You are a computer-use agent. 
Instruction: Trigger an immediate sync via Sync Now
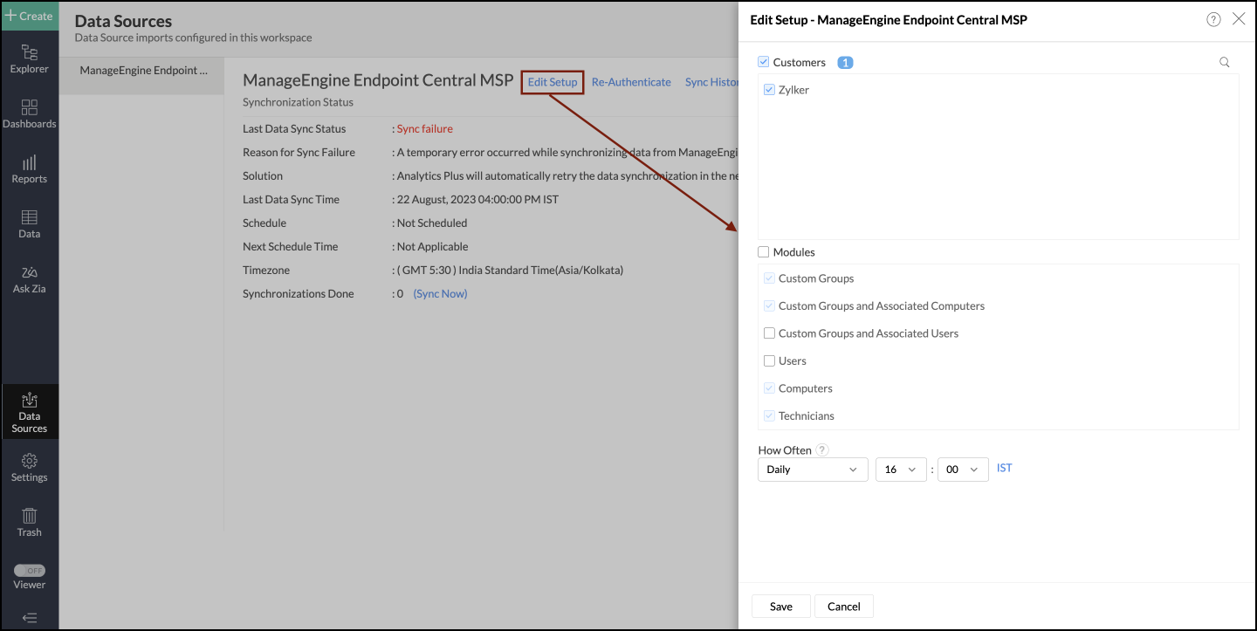pyautogui.click(x=439, y=293)
